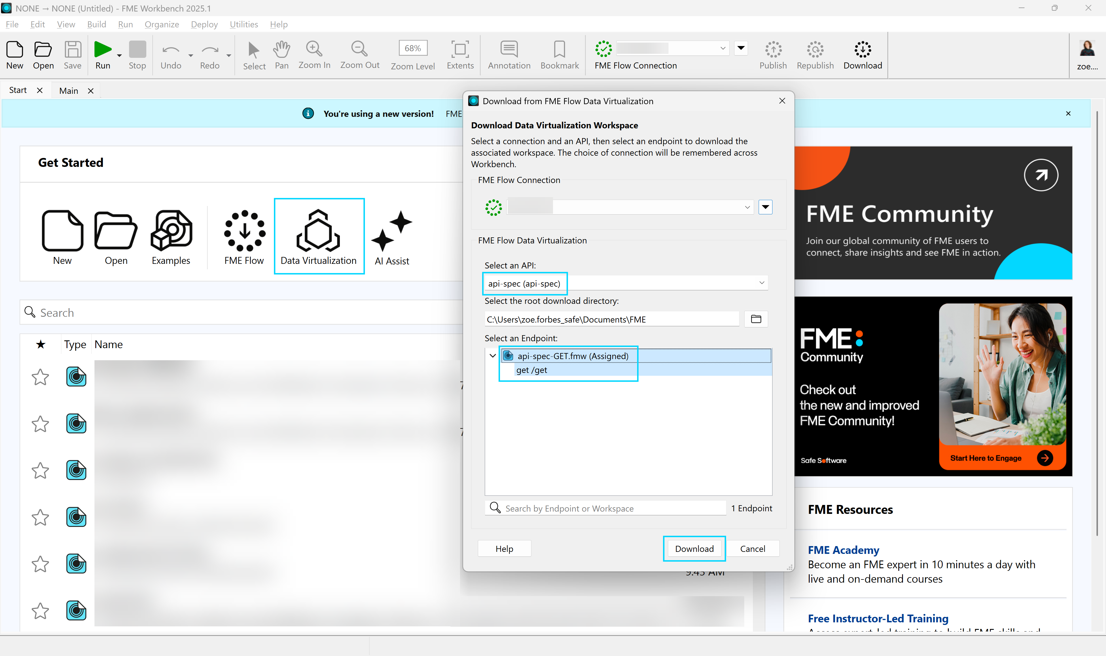The height and width of the screenshot is (656, 1106).
Task: Collapse the api-spec-GET.fmw tree node
Action: (493, 356)
